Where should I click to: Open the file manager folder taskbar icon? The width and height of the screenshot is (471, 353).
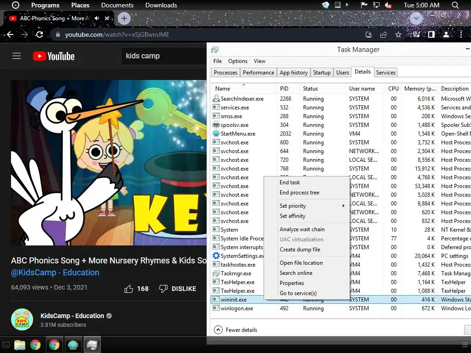[19, 345]
